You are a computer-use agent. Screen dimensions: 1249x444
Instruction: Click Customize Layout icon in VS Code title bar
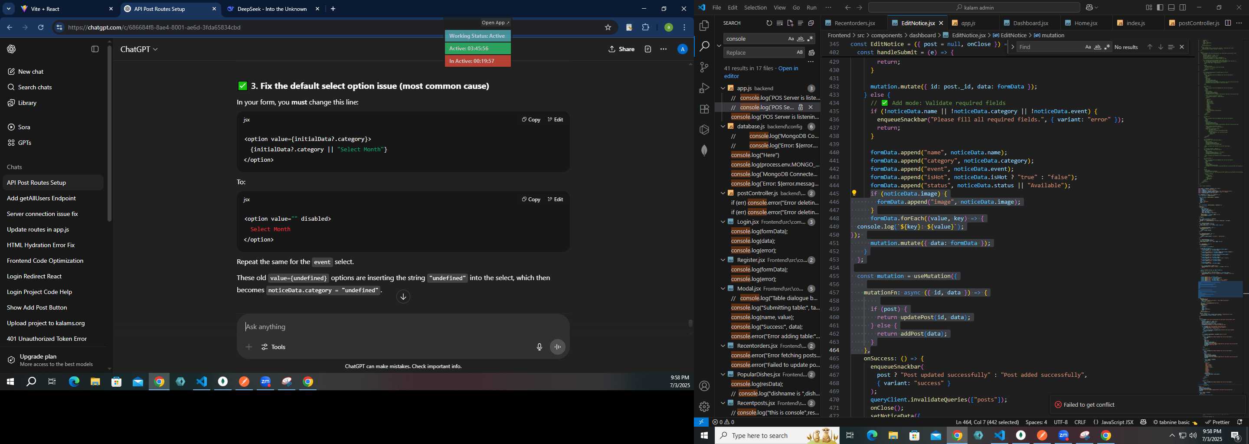tap(1149, 8)
